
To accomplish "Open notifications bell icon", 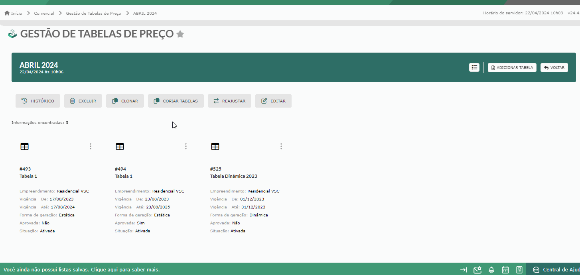I will 491,270.
